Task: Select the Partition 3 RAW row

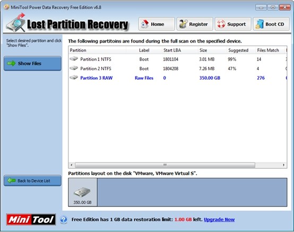Action: coord(178,78)
